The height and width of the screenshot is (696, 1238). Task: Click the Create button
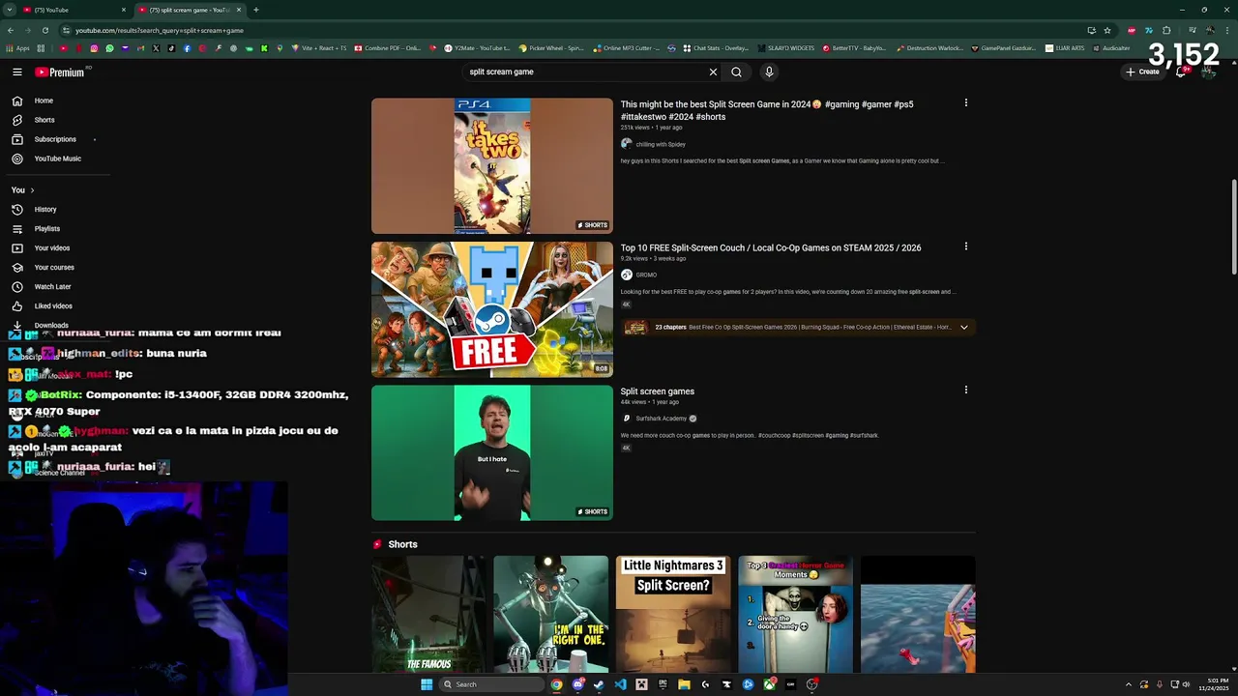click(x=1142, y=72)
